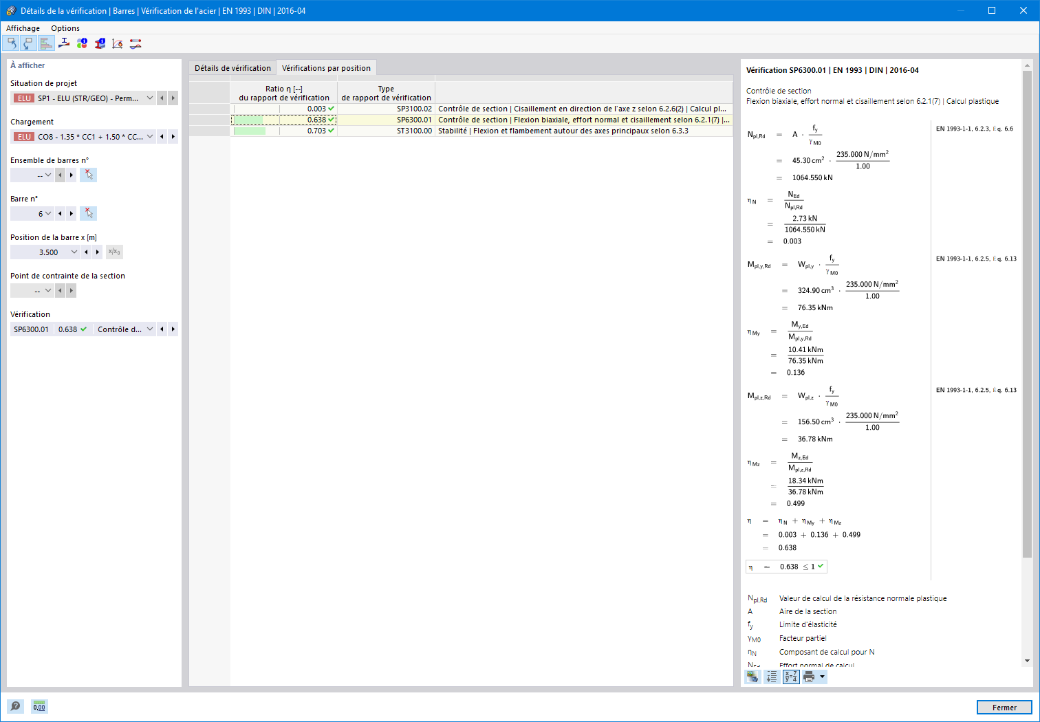Maximize the verification details window
Viewport: 1040px width, 722px height.
992,10
